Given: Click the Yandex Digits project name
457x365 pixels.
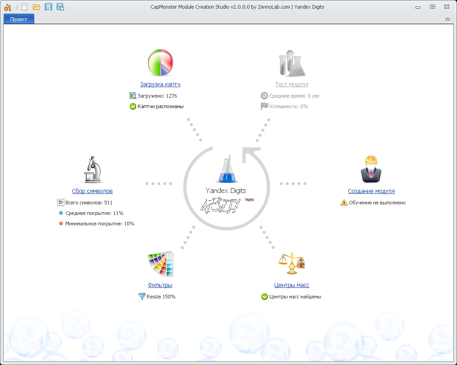Looking at the screenshot, I should click(x=226, y=191).
